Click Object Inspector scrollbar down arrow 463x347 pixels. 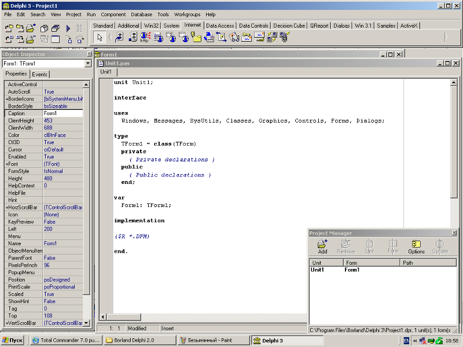coord(86,323)
